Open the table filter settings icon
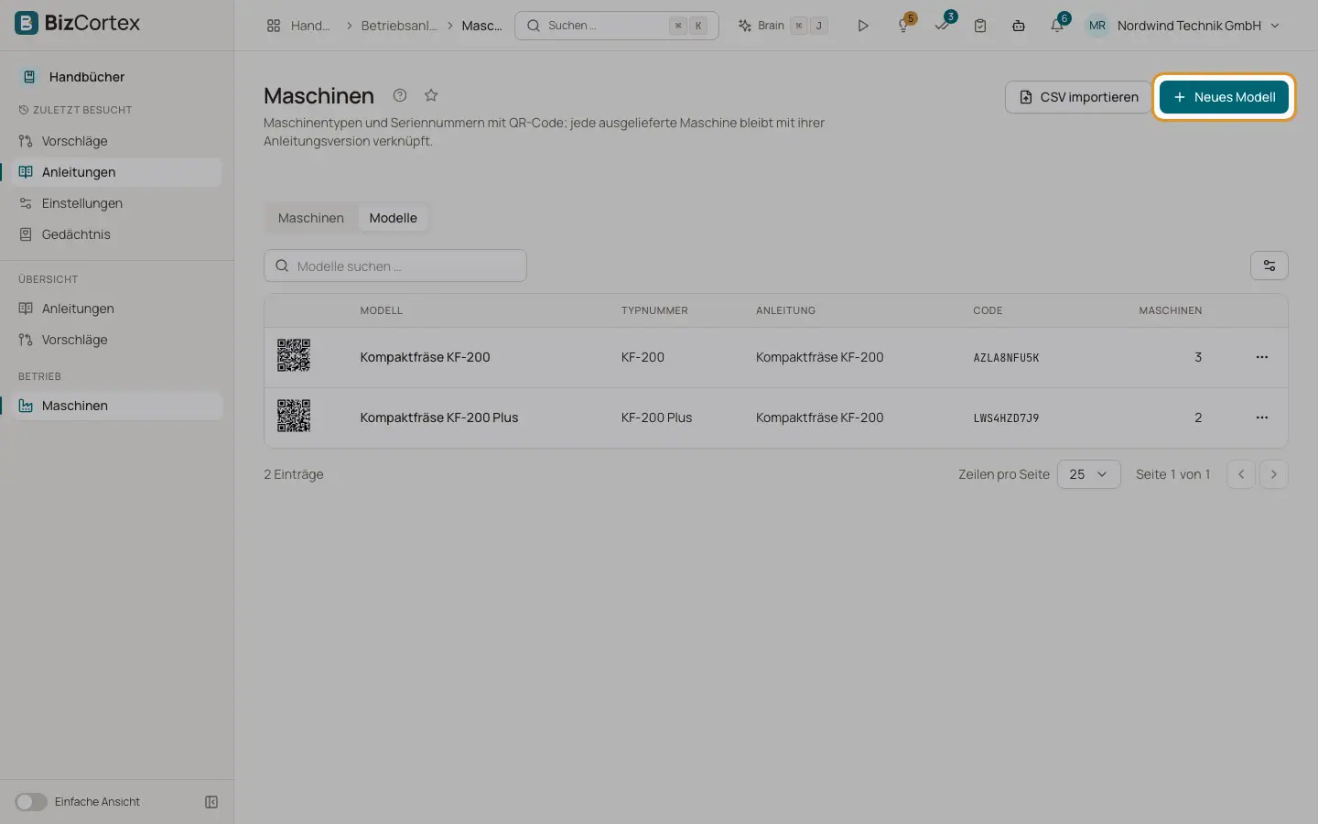 click(x=1269, y=266)
